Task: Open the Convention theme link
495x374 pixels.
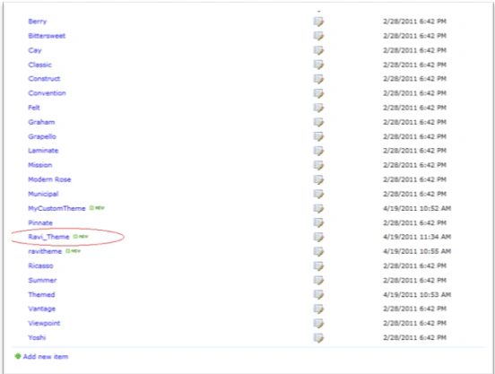Action: 47,93
